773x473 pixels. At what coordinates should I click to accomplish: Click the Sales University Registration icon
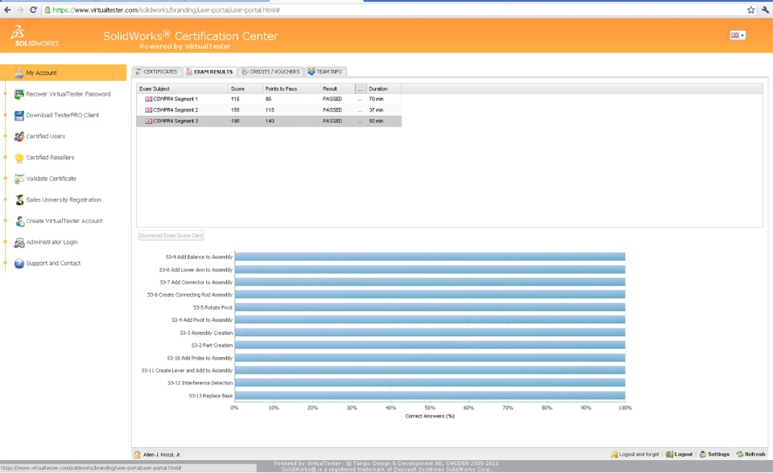(x=19, y=200)
